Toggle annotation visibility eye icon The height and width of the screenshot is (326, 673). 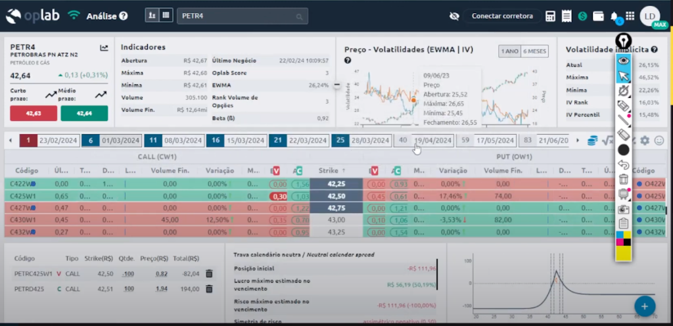(x=624, y=60)
